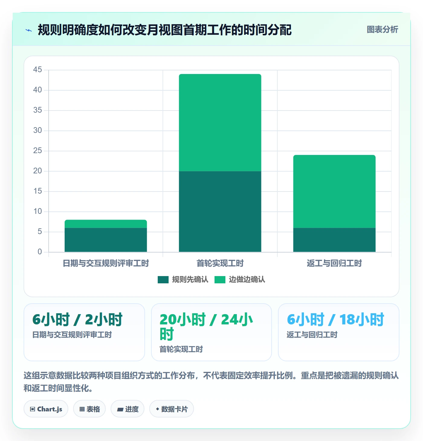
Task: Click the lightning bolt icon beside the title
Action: (x=29, y=30)
